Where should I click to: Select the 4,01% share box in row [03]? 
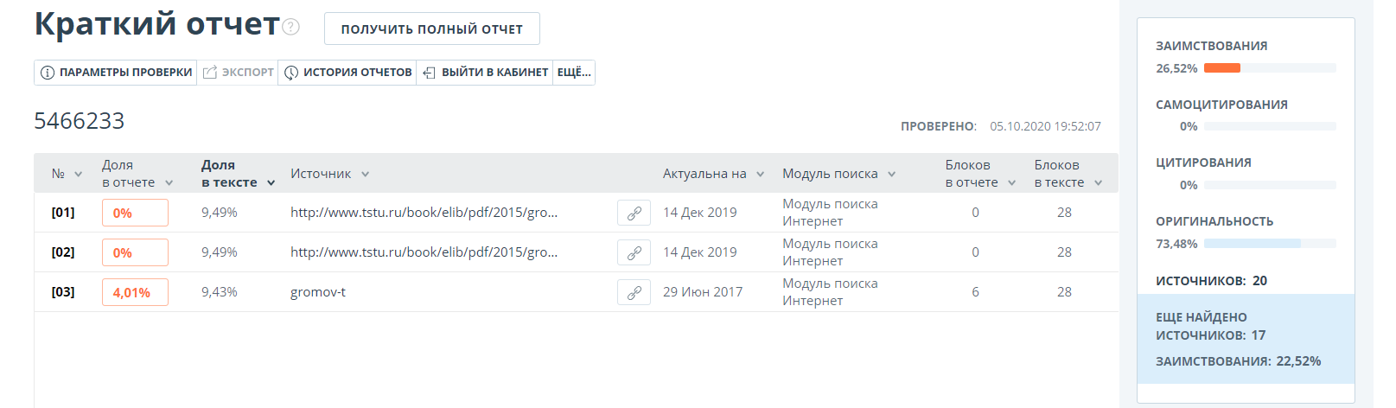tap(135, 292)
